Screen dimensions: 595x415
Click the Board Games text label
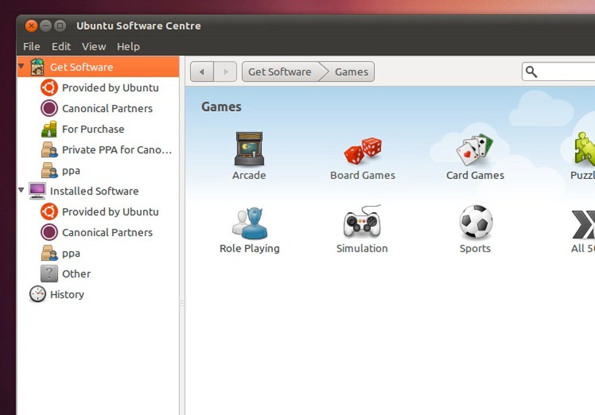click(363, 175)
